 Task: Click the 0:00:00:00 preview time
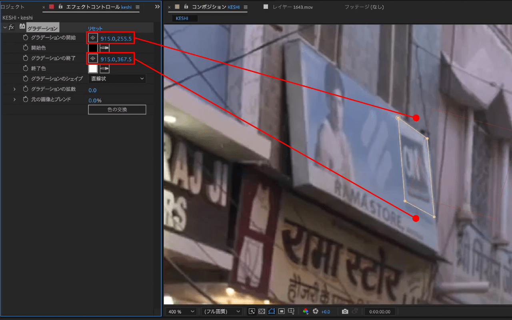pyautogui.click(x=380, y=312)
